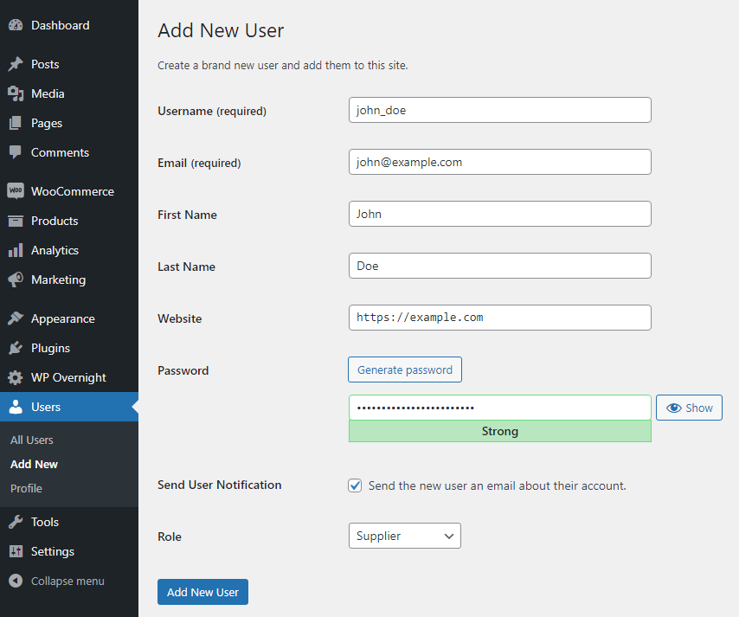The height and width of the screenshot is (617, 739).
Task: Open the Appearance menu
Action: click(x=63, y=319)
